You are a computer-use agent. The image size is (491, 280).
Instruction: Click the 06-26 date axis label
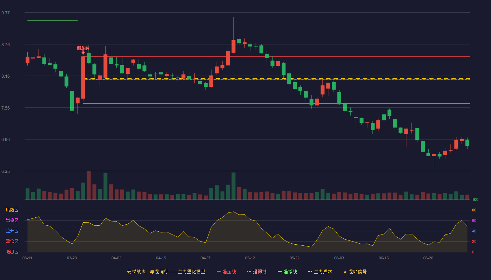point(428,258)
